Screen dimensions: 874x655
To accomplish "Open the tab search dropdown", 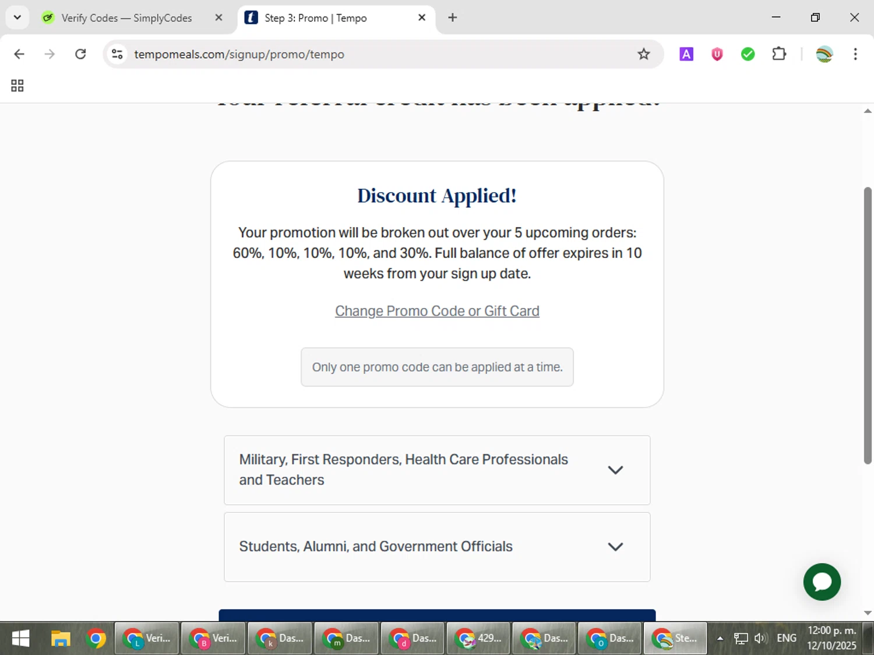I will click(x=17, y=17).
